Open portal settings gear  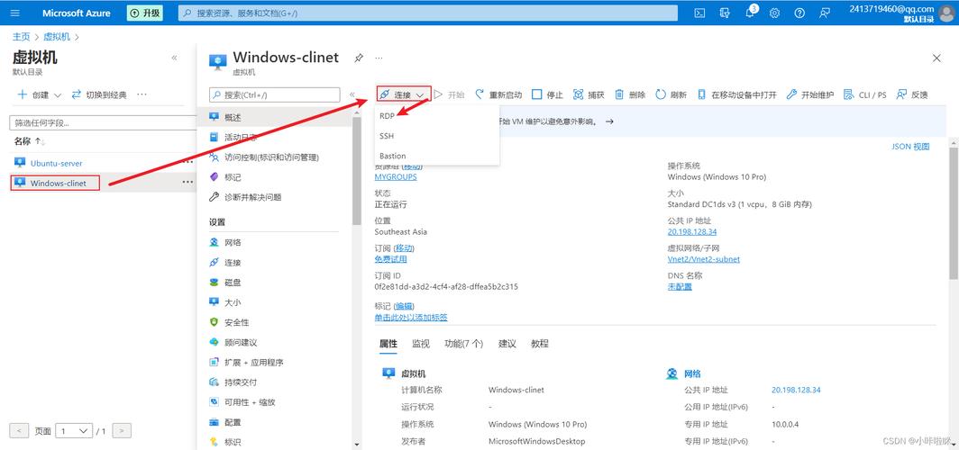pos(774,13)
